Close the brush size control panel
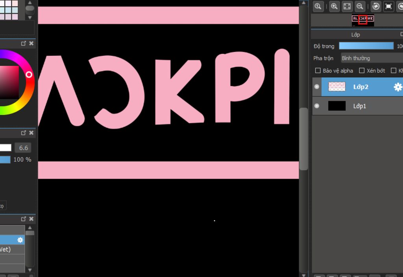The height and width of the screenshot is (277, 403). point(31,133)
